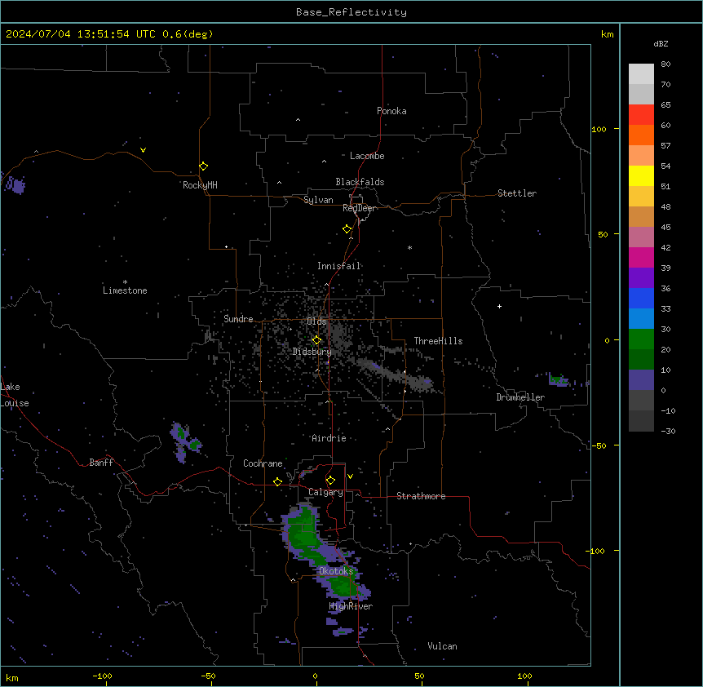
Task: Pick the light gray 70-80 dBZ swatch
Action: [641, 74]
